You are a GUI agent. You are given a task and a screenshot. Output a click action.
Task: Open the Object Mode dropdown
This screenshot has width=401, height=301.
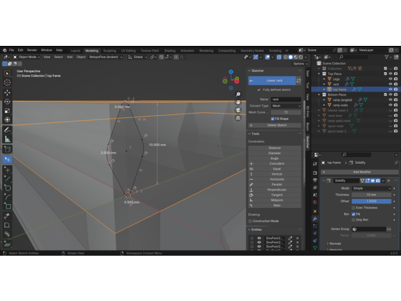[x=27, y=57]
